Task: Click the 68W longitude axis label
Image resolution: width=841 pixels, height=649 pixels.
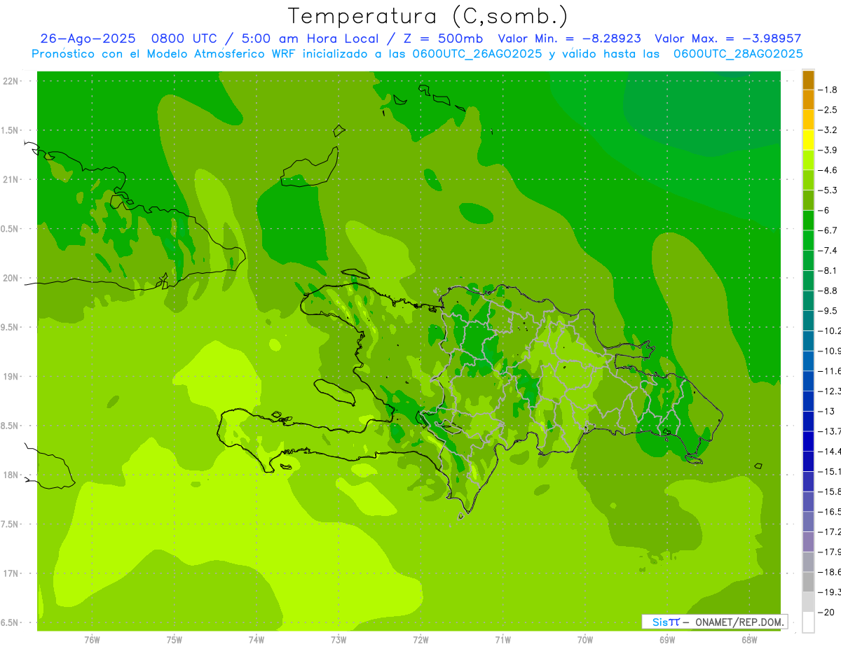Action: [749, 640]
